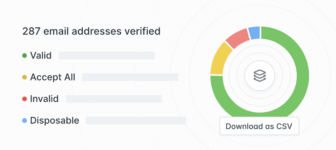336x150 pixels.
Task: Click the Download as CSV button
Action: pyautogui.click(x=259, y=126)
